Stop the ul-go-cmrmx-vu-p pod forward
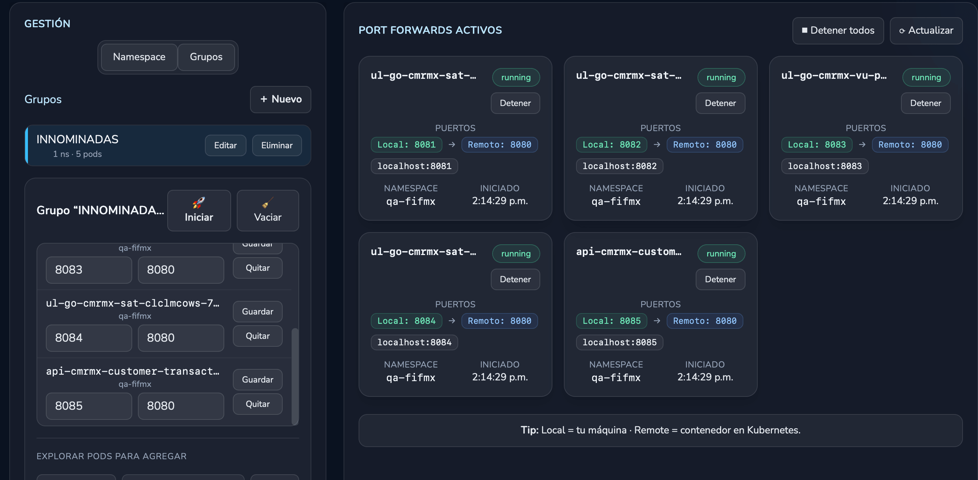The height and width of the screenshot is (480, 978). click(x=925, y=103)
